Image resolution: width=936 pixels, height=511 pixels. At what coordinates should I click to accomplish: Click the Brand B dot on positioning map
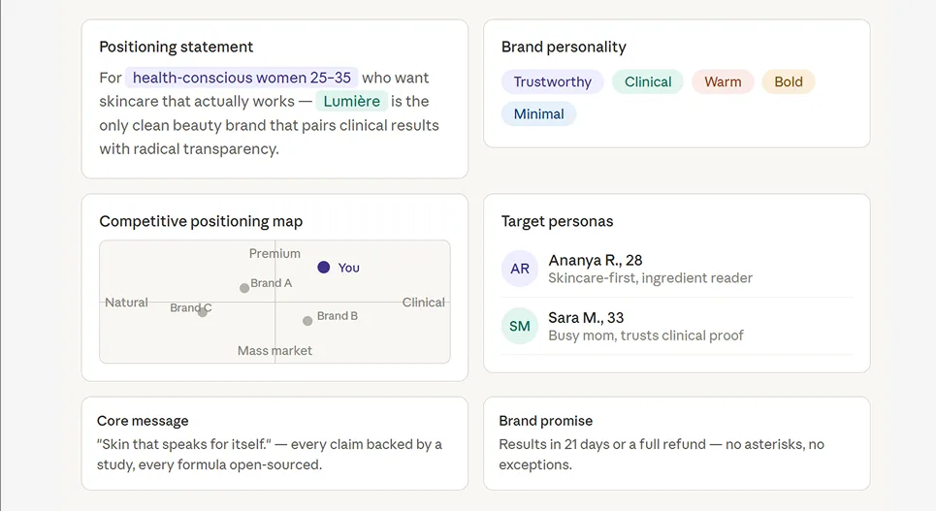click(307, 321)
